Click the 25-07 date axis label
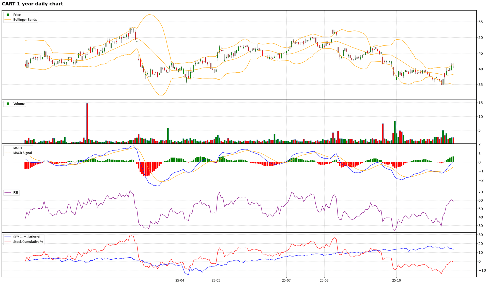This screenshot has height=284, width=488. [286, 280]
